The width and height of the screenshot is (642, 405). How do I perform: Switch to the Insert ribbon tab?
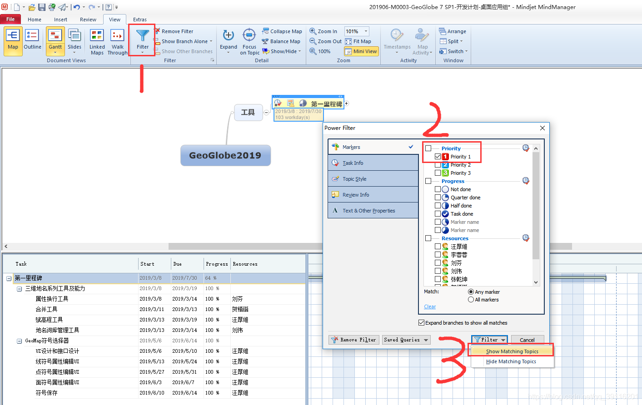60,20
